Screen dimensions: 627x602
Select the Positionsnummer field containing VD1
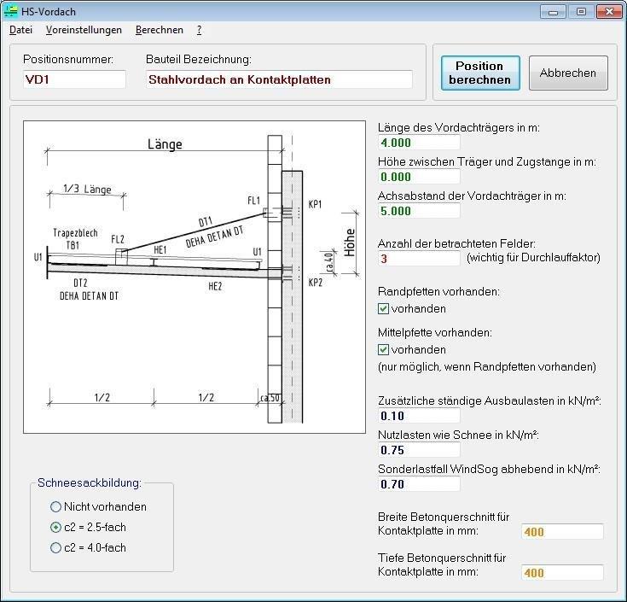74,79
